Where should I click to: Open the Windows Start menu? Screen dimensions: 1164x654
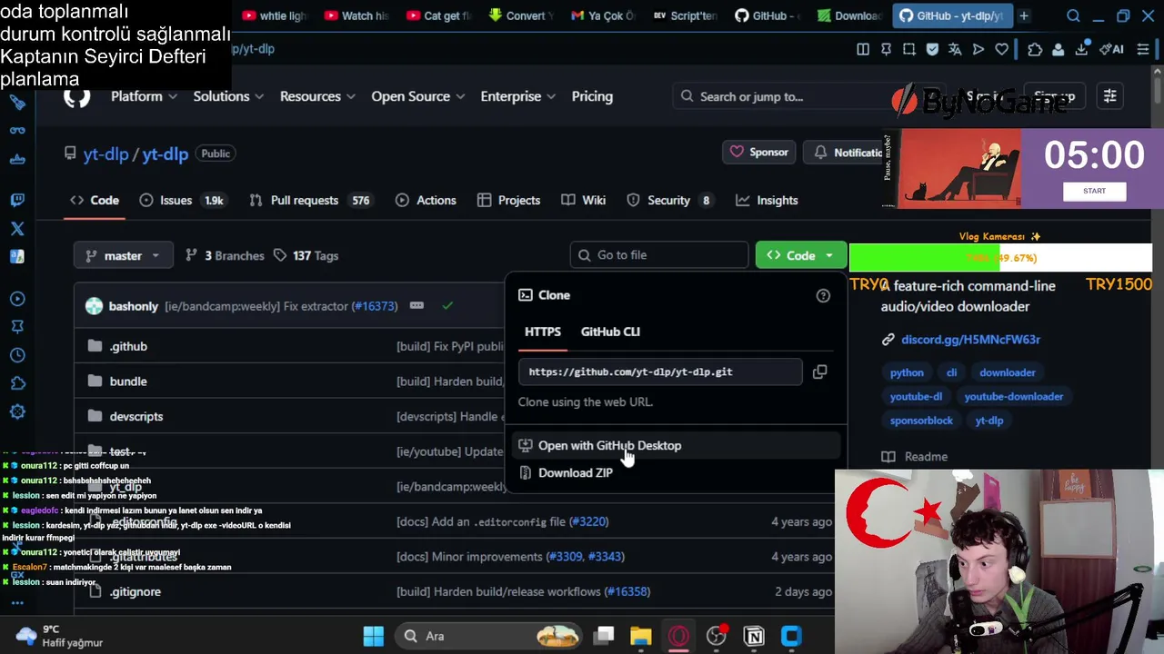(x=373, y=636)
